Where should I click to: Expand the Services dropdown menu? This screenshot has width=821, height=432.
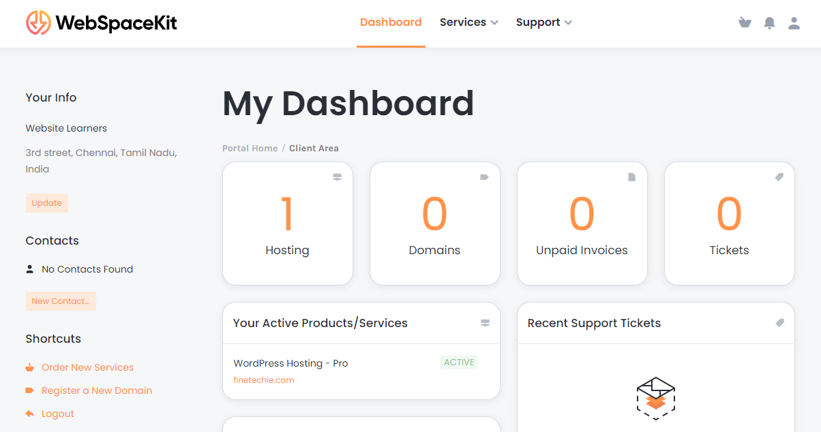469,22
